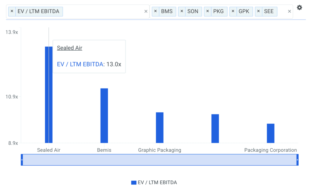Viewport: 313px width, 195px height.
Task: Open chart settings gear icon
Action: pyautogui.click(x=299, y=8)
